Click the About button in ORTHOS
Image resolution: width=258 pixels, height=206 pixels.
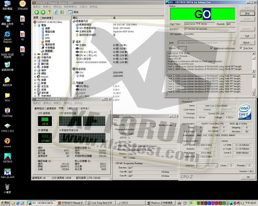(247, 43)
